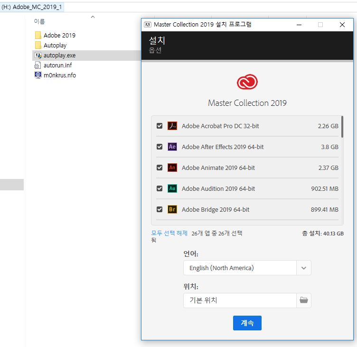Uncheck Adobe Audition 2019 64-bit

point(160,188)
